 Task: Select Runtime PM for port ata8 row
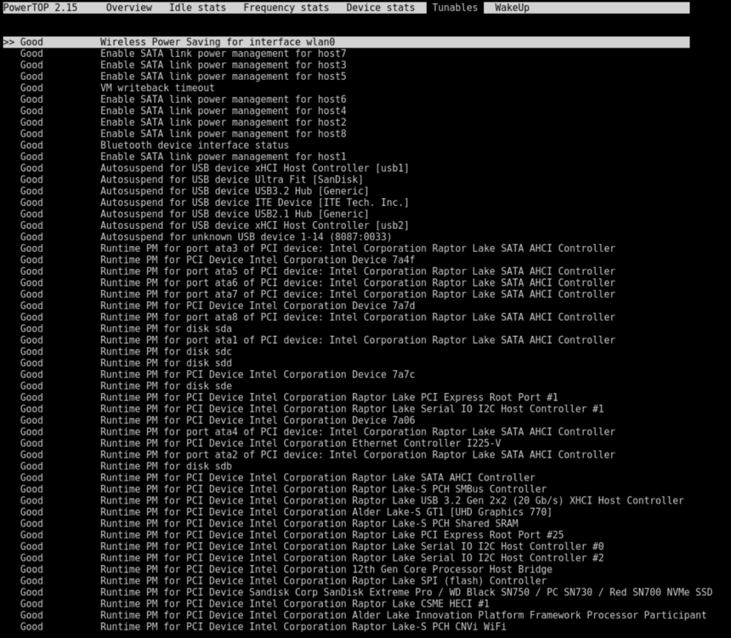(x=318, y=317)
